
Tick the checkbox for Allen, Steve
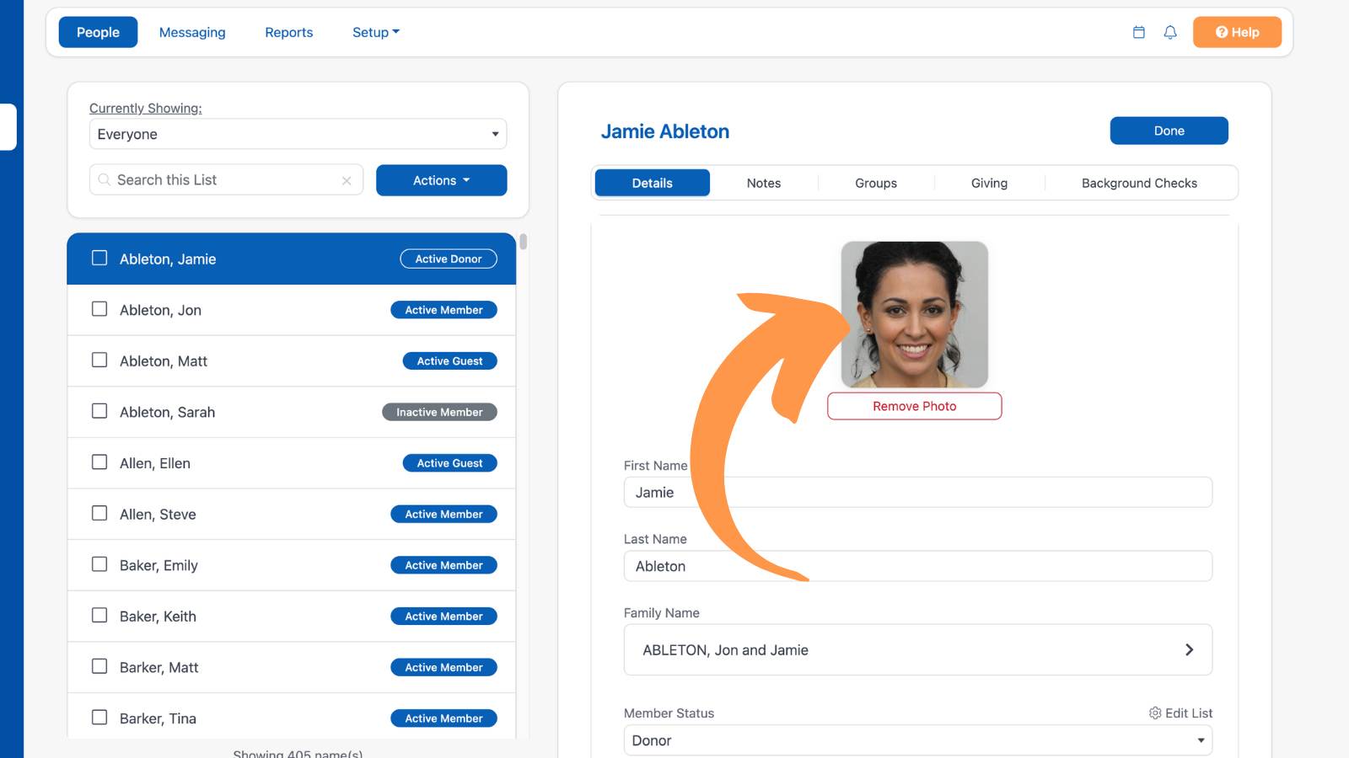(x=99, y=513)
